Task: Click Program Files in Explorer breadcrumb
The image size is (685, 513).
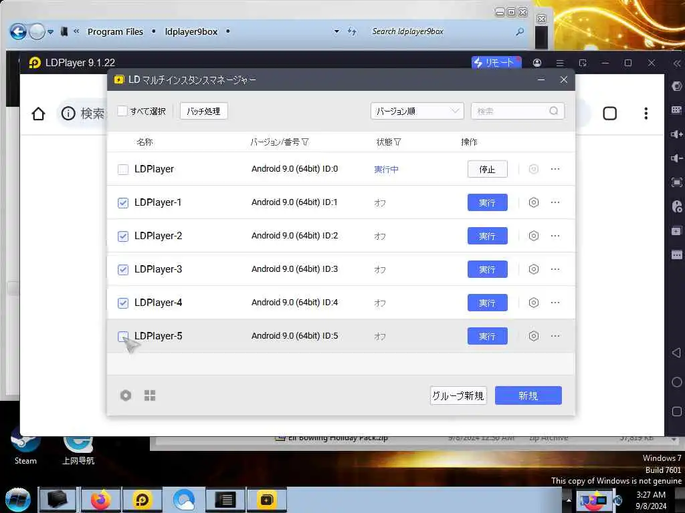Action: click(115, 32)
